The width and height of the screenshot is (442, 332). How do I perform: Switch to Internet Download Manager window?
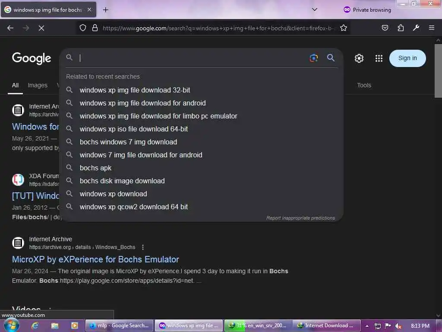coord(326,326)
